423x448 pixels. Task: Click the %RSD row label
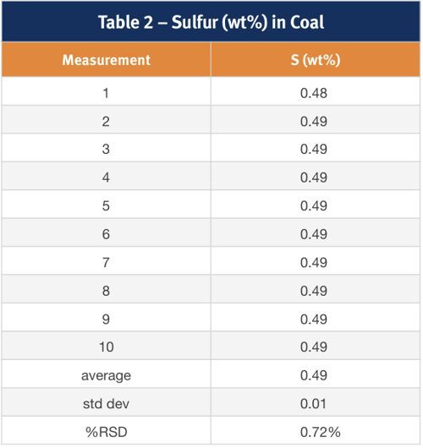click(107, 432)
